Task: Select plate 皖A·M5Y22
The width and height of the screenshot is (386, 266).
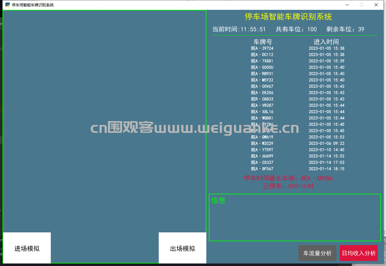Action: click(x=262, y=80)
